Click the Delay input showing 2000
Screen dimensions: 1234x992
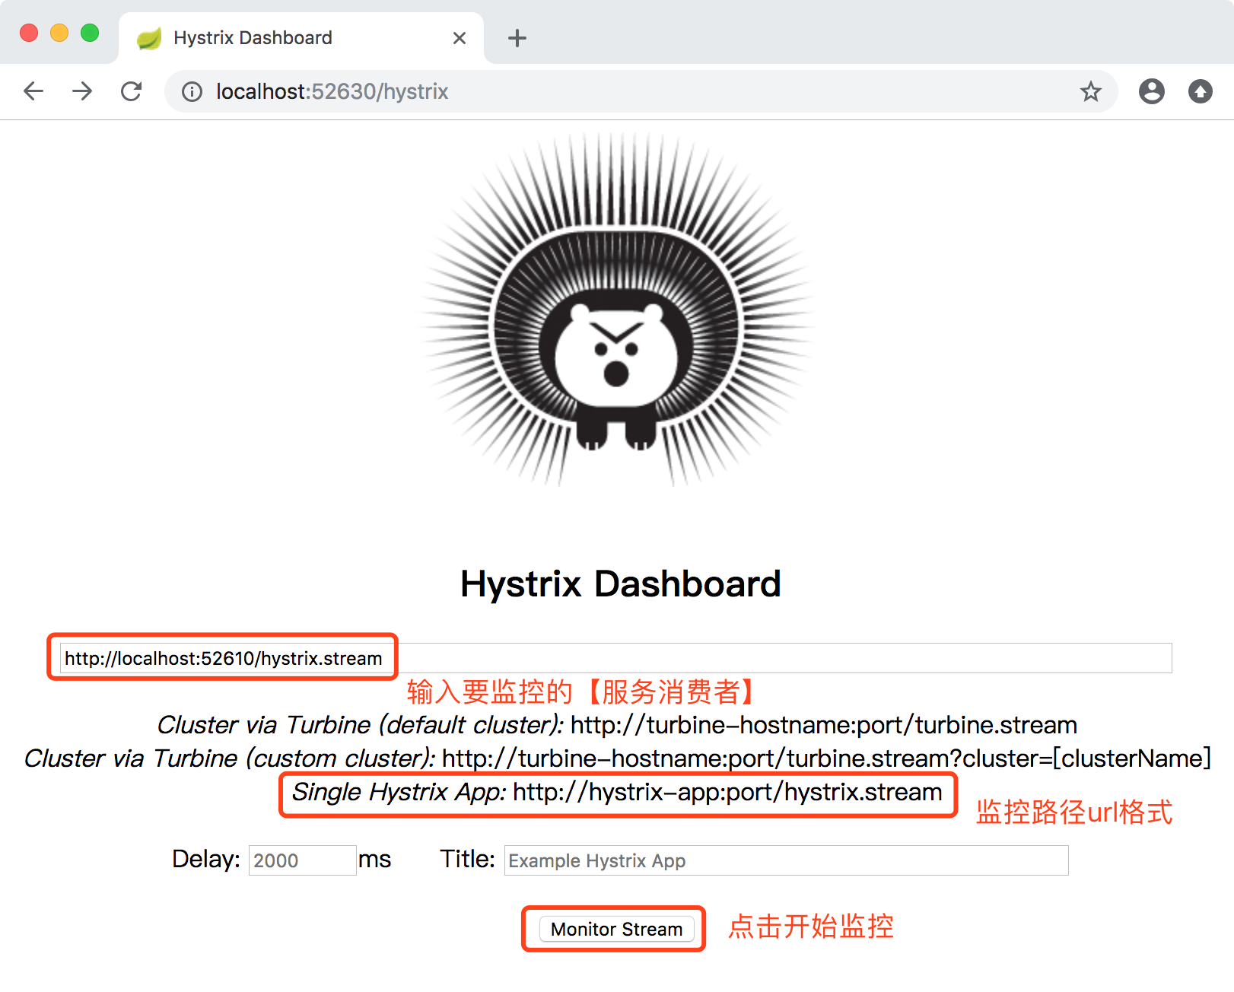point(302,860)
